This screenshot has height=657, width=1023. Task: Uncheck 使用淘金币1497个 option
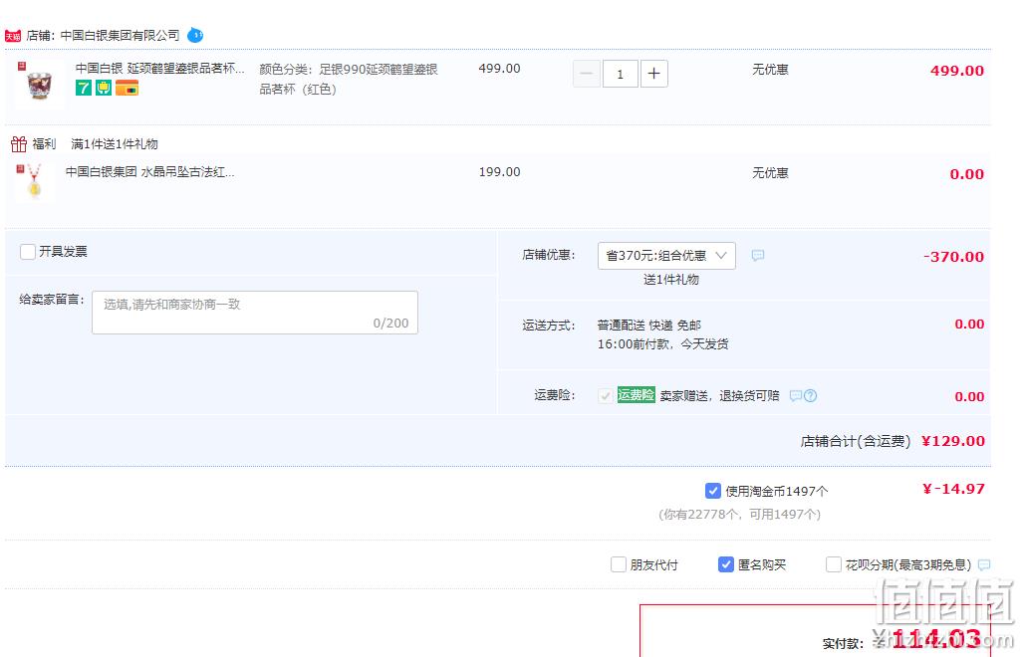(x=712, y=491)
